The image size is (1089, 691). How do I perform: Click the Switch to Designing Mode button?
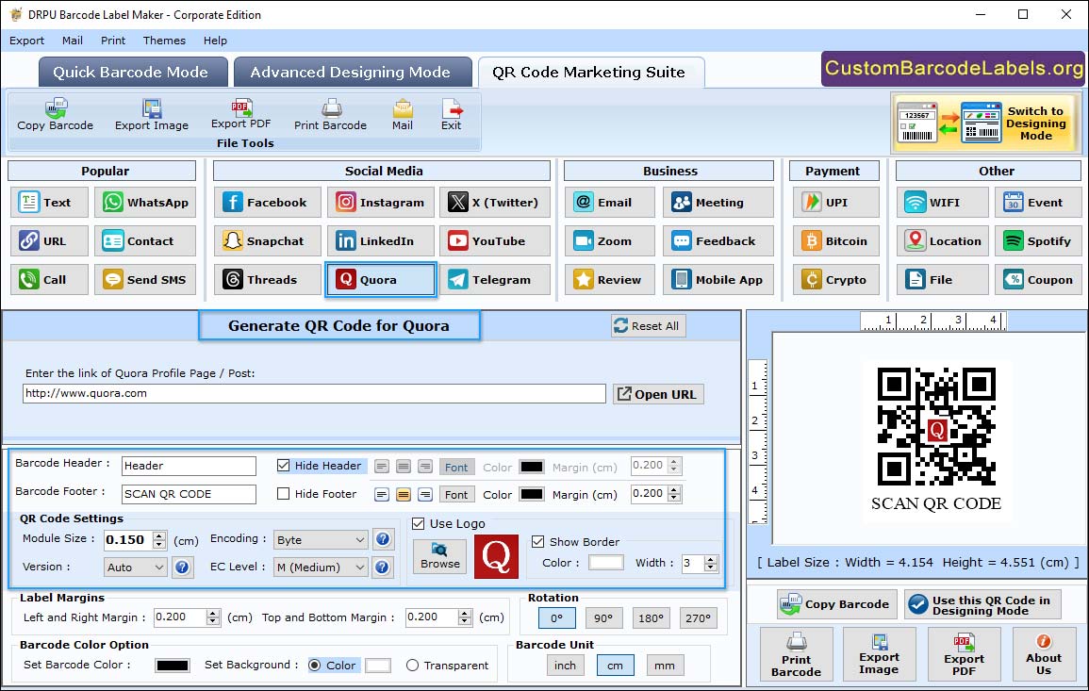pyautogui.click(x=985, y=123)
